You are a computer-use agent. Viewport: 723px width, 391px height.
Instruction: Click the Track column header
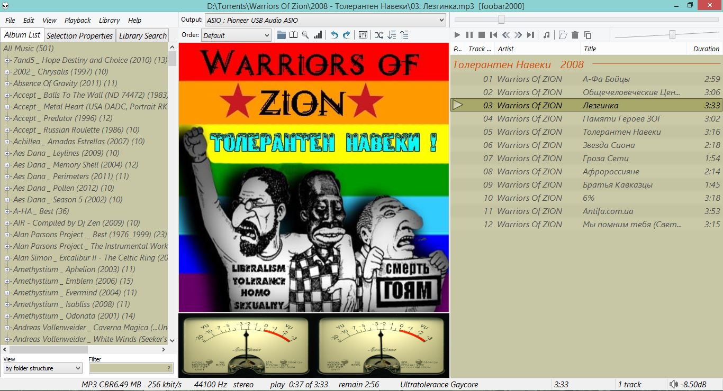coord(480,49)
